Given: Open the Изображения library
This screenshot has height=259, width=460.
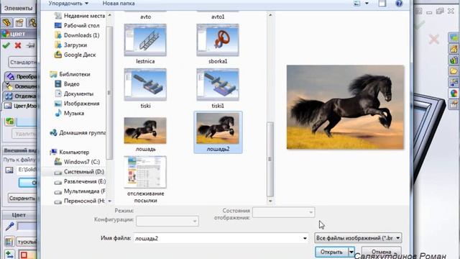Looking at the screenshot, I should [77, 104].
